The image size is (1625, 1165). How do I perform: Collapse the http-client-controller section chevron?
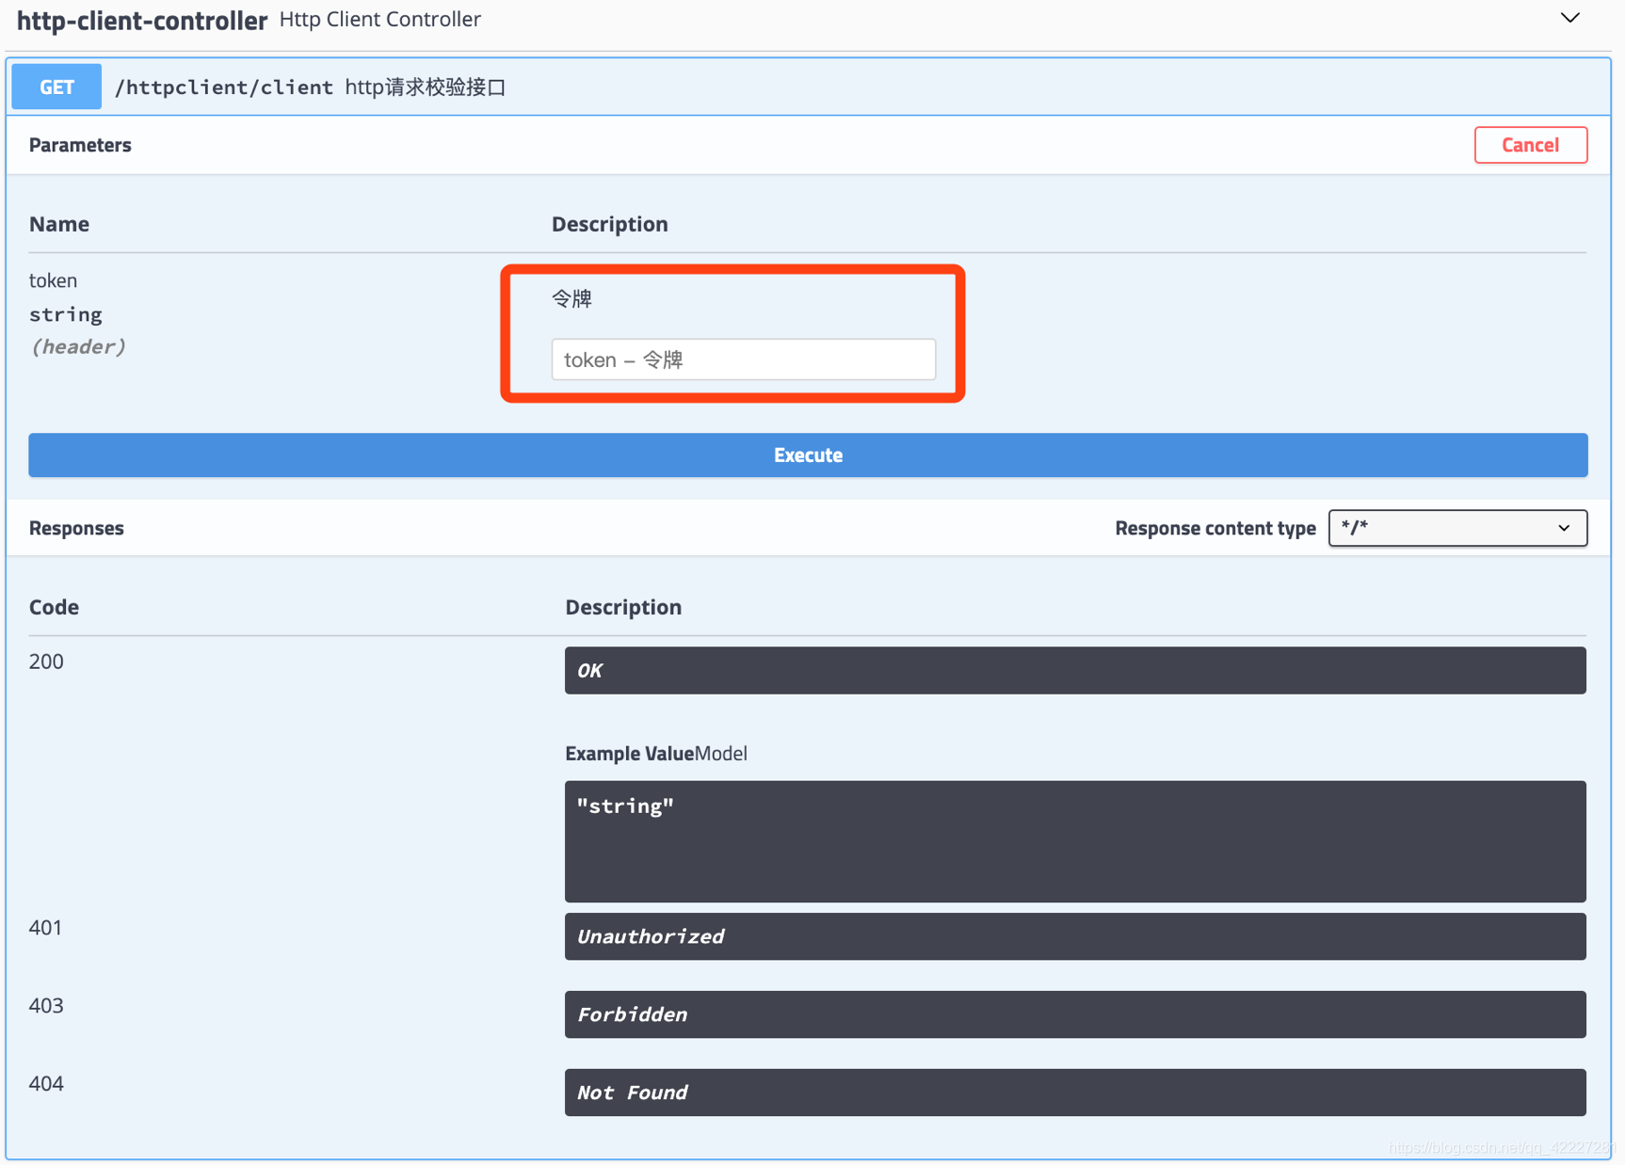1570,18
